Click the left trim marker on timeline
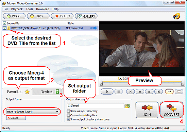Screen dimensions: 187x132 coord(101,84)
